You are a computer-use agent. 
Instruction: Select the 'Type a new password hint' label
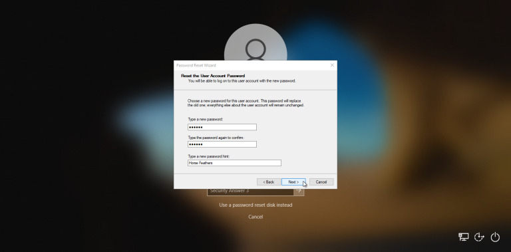pos(208,156)
